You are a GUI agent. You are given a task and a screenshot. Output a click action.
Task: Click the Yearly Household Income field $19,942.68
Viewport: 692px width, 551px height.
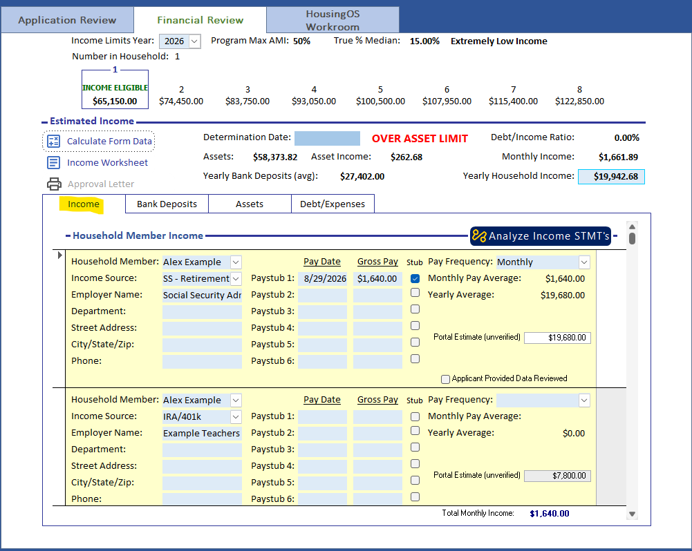pyautogui.click(x=611, y=177)
